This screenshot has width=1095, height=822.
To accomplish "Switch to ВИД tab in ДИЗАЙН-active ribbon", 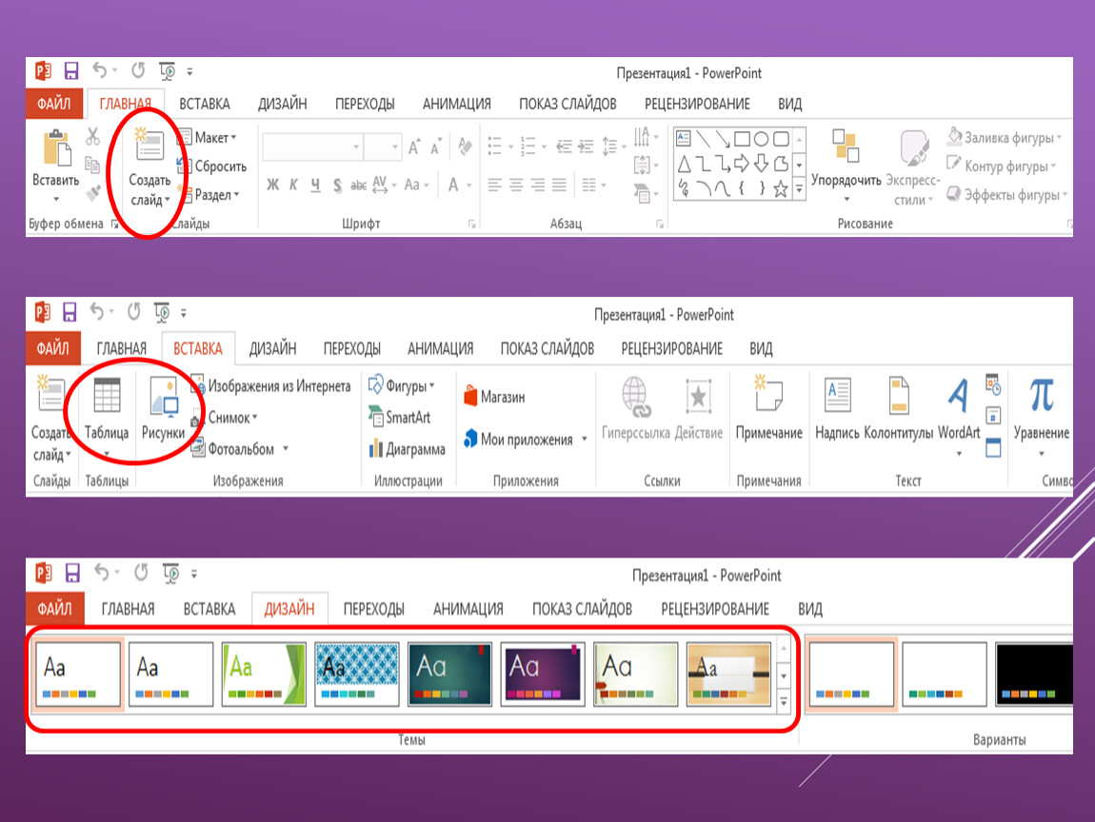I will [x=810, y=609].
